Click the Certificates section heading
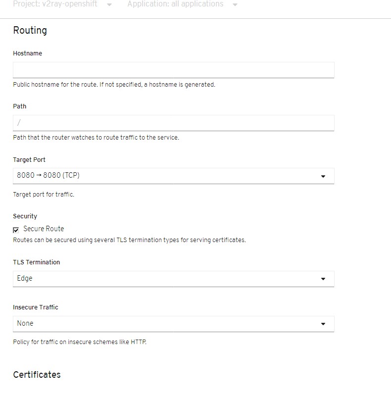391x399 pixels. click(37, 375)
